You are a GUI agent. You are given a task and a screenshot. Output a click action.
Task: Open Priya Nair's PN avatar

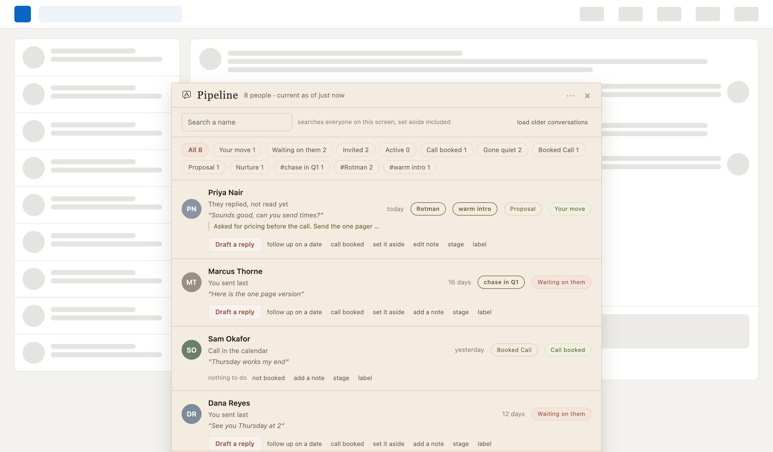pos(191,209)
